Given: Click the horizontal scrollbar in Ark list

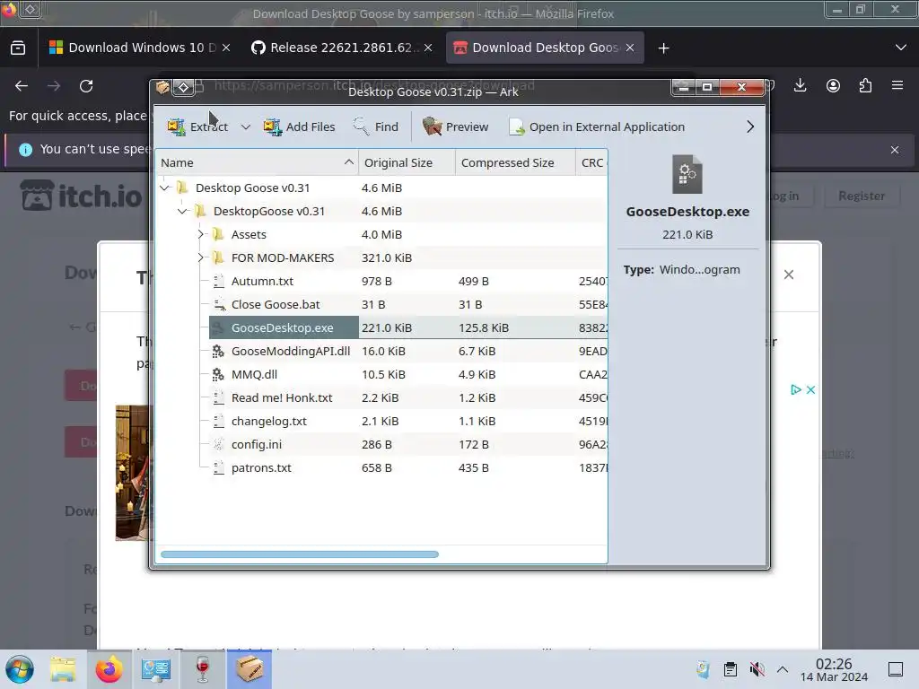Looking at the screenshot, I should 300,554.
